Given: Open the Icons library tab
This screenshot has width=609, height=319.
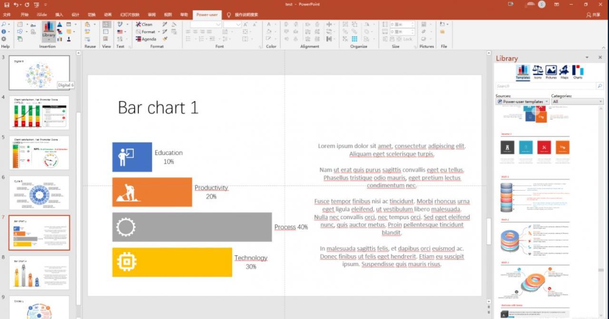Looking at the screenshot, I should point(538,72).
